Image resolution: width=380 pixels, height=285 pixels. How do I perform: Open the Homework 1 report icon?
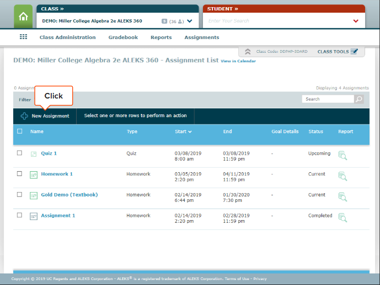(x=342, y=176)
